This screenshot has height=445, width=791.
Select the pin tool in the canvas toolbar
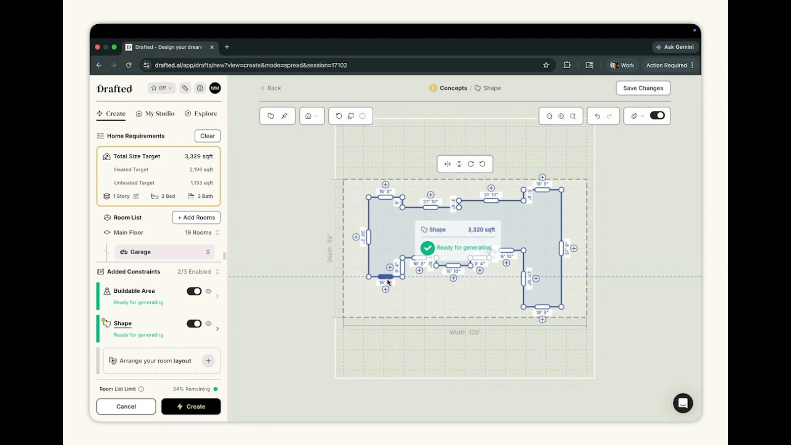284,116
